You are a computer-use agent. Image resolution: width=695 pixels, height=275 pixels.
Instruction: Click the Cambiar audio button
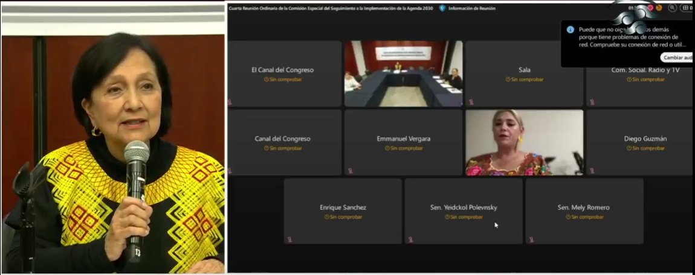[x=677, y=57]
